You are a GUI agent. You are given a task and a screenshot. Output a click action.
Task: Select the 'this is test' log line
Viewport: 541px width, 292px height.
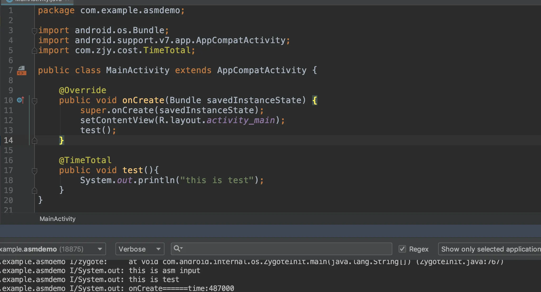(154, 279)
